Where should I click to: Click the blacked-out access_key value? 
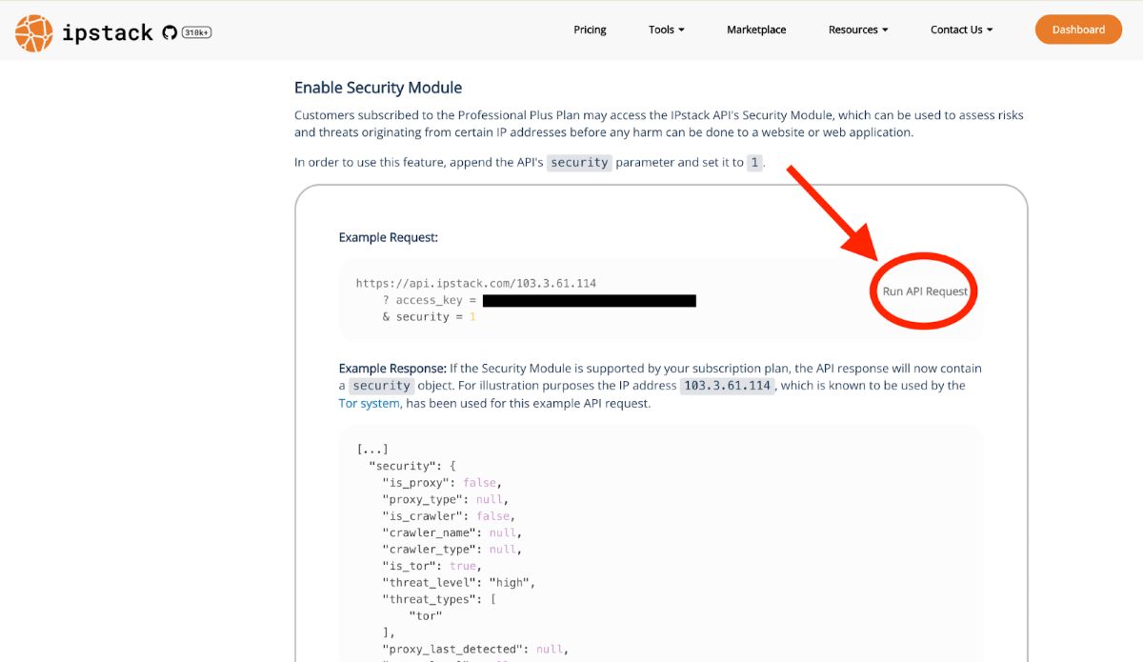coord(589,300)
